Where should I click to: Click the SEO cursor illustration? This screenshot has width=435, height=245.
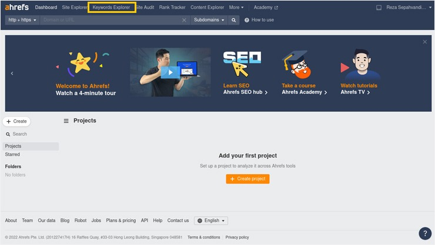242,64
